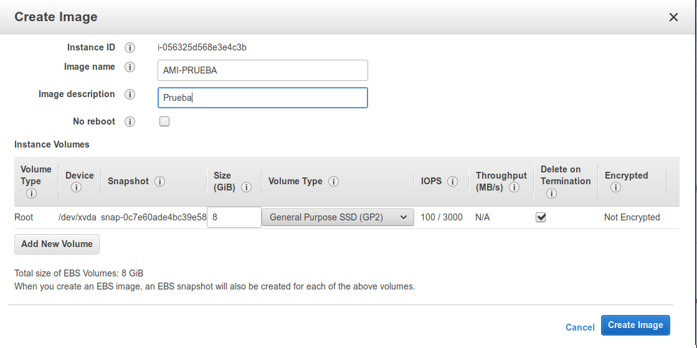Click info icon under Encrypted header
The image size is (697, 348).
pyautogui.click(x=615, y=187)
